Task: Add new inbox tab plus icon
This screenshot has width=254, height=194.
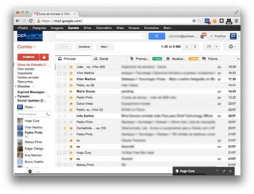Action: (x=238, y=59)
